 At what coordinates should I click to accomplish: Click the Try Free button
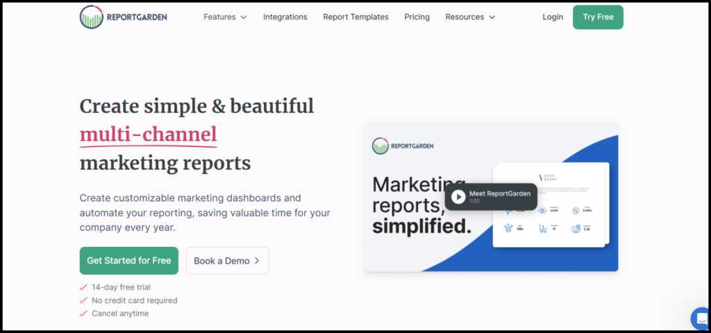pyautogui.click(x=598, y=17)
